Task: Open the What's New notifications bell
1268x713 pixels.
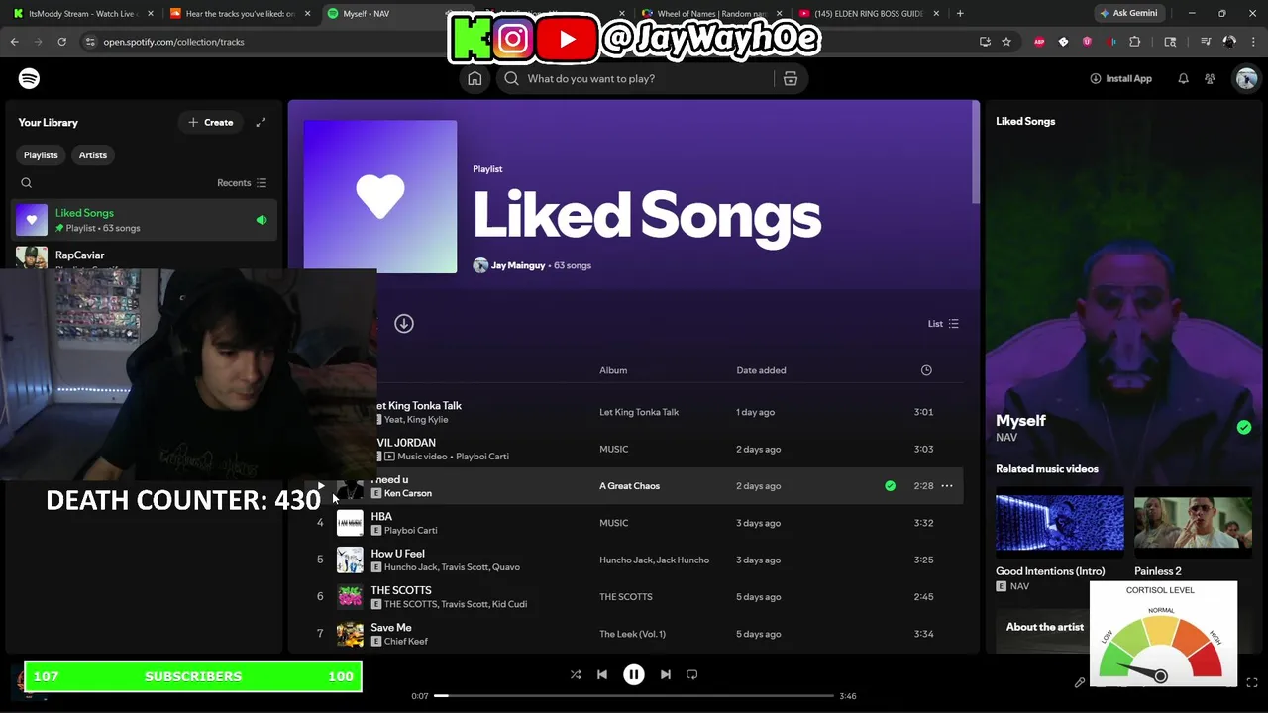Action: click(x=1183, y=78)
